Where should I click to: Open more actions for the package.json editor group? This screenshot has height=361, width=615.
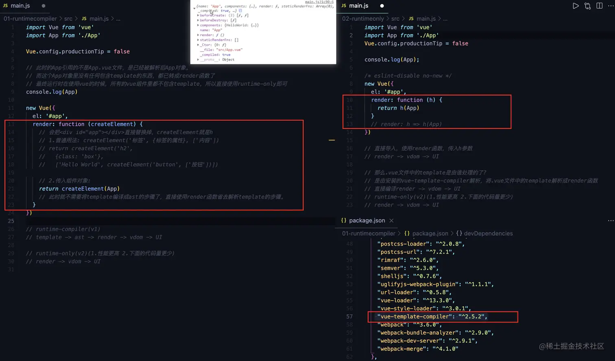(x=611, y=220)
